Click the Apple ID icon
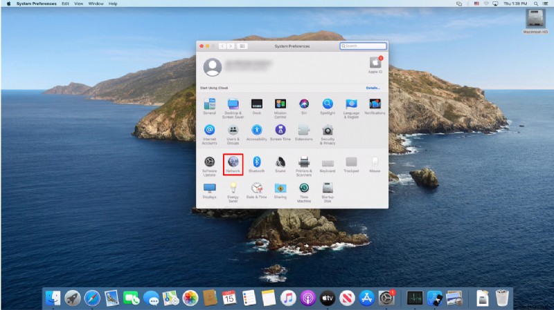Screen dimensions: 554x310 coord(375,65)
